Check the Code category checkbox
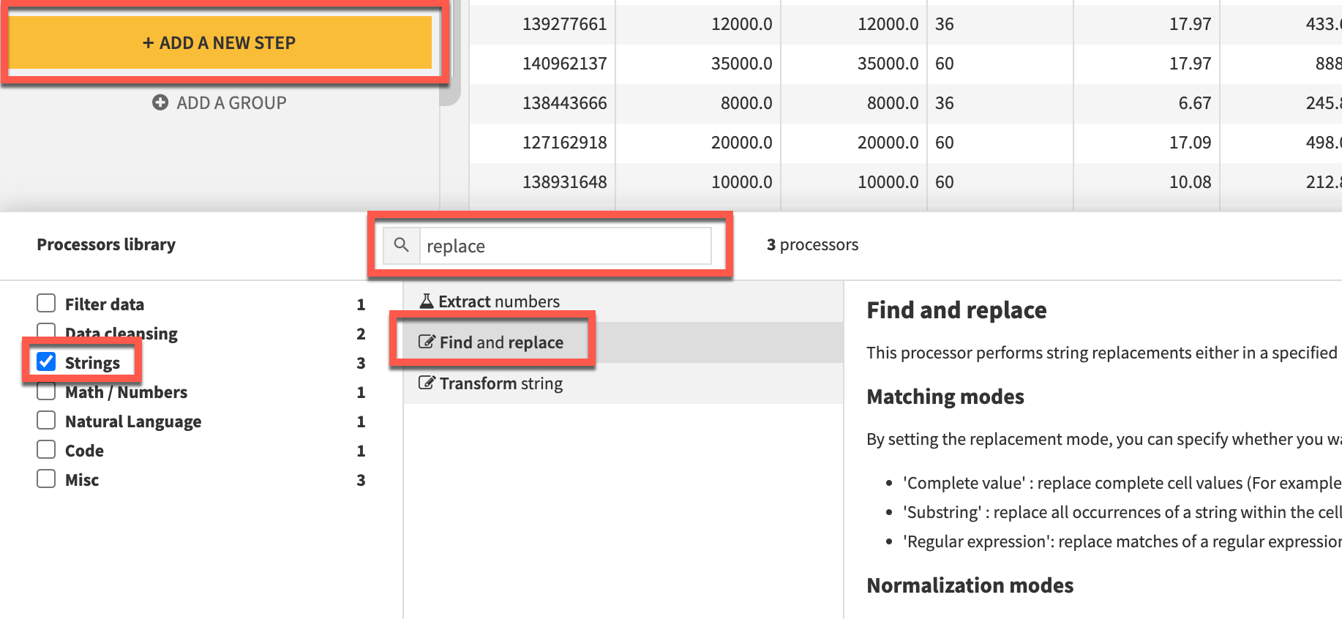Screen dimensions: 1342x619 46,450
